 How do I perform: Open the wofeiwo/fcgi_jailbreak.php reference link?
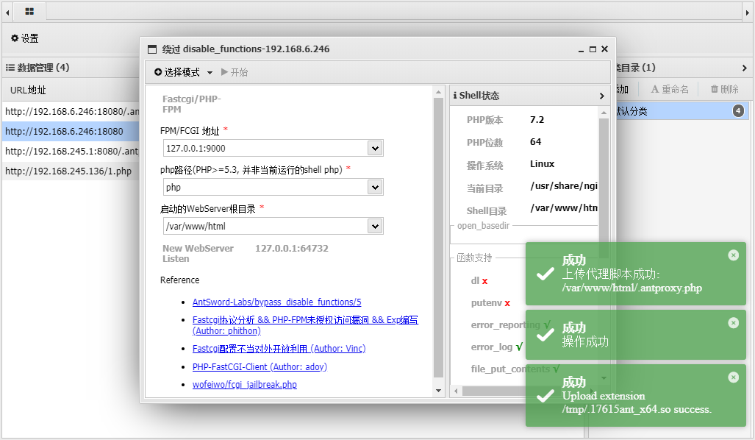point(244,385)
